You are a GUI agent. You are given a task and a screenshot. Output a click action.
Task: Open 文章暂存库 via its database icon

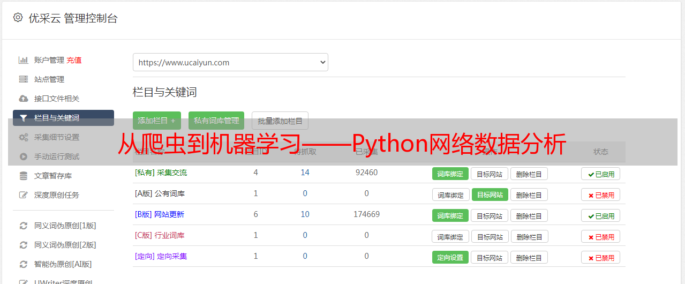(x=23, y=176)
